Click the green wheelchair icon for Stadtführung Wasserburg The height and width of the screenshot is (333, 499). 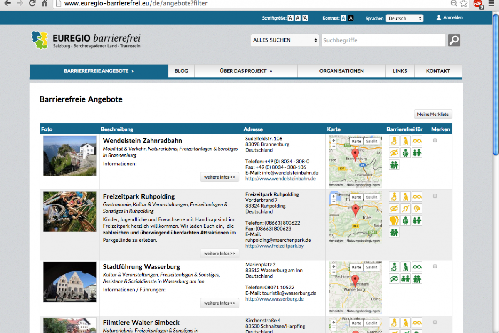(x=394, y=266)
